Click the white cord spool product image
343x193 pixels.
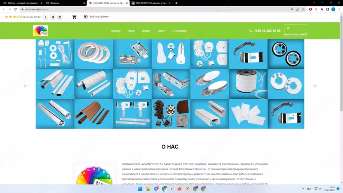[248, 84]
